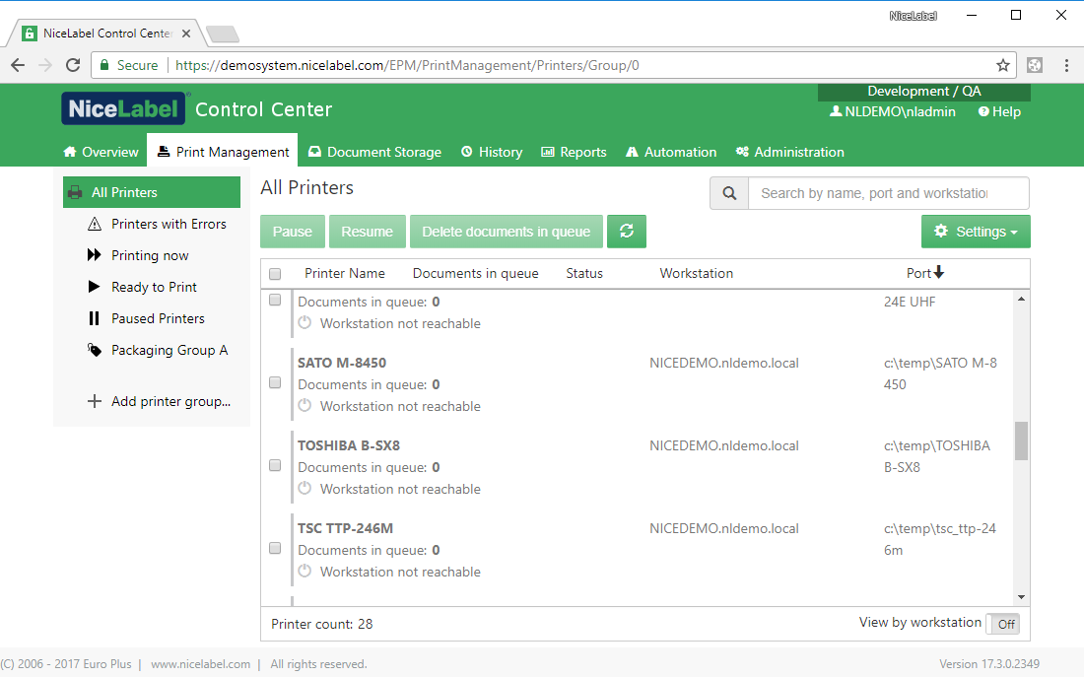Click the gear icon on Settings button
The height and width of the screenshot is (677, 1084).
tap(941, 231)
